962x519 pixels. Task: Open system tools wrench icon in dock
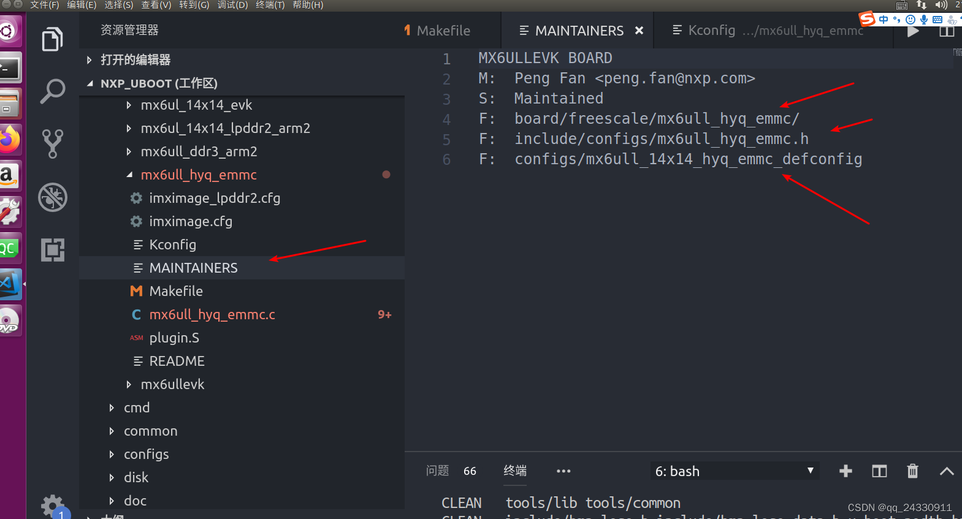pyautogui.click(x=10, y=212)
